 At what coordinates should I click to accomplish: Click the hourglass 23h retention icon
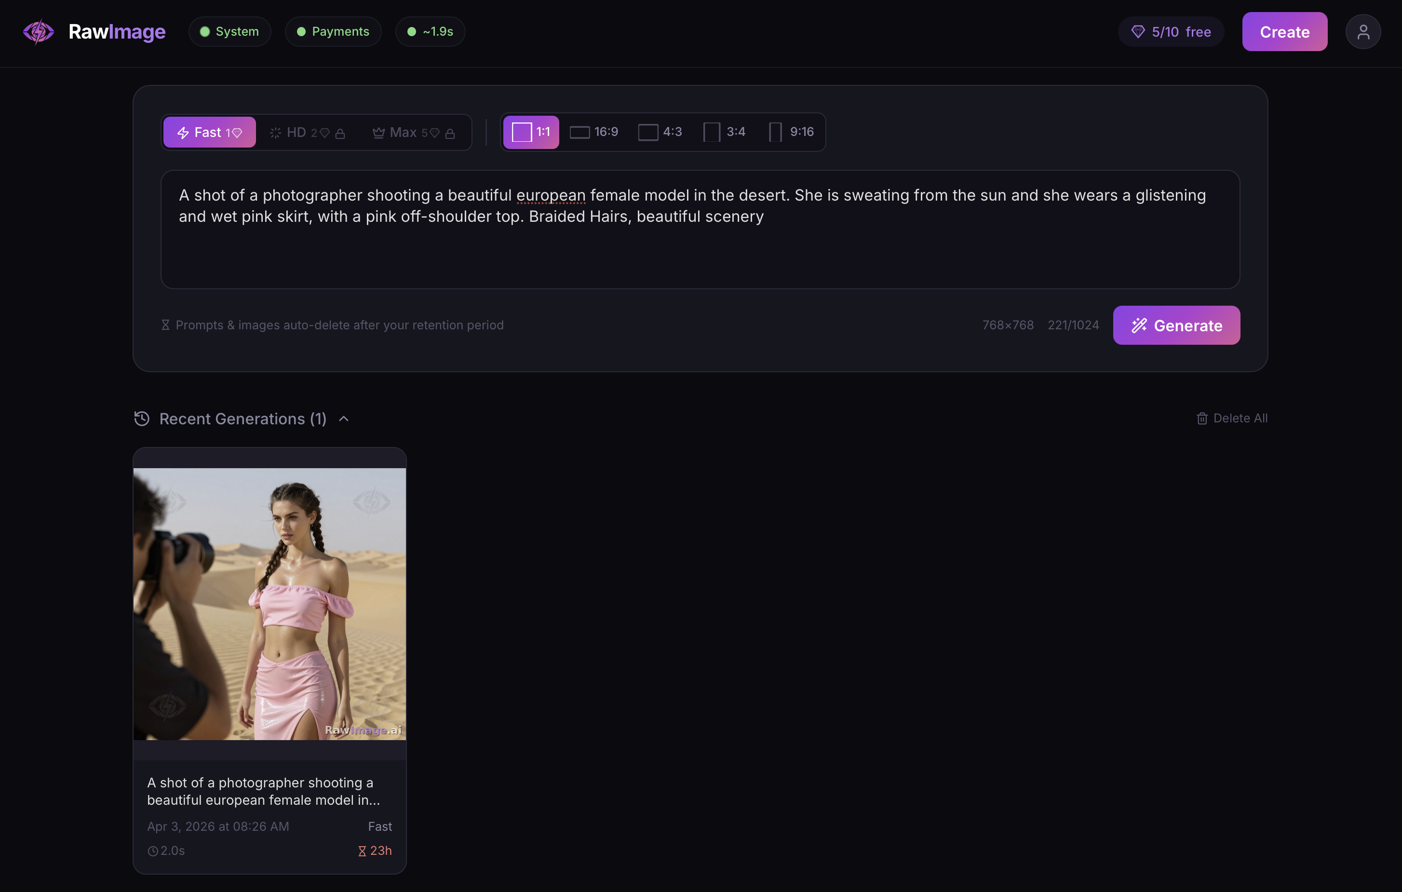pyautogui.click(x=362, y=851)
